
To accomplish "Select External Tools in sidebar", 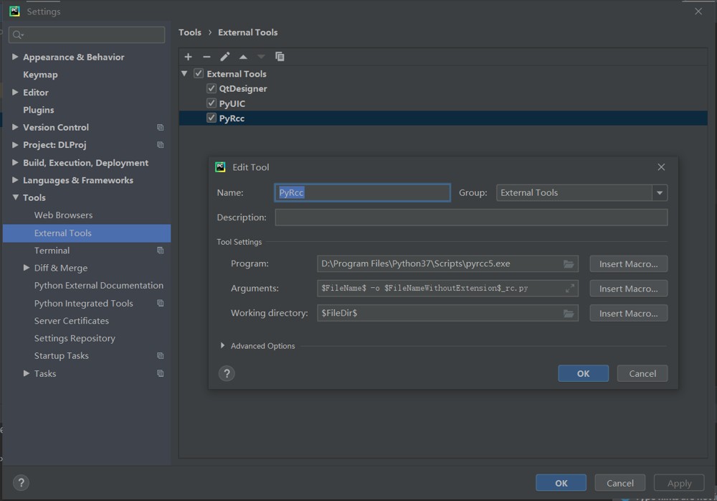I will [x=87, y=233].
